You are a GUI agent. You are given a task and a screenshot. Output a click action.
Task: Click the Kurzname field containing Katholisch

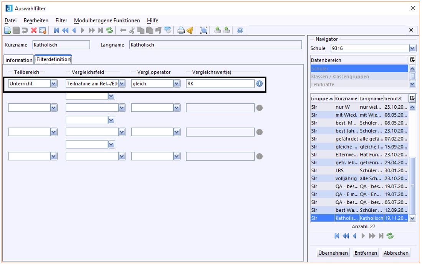tap(61, 45)
